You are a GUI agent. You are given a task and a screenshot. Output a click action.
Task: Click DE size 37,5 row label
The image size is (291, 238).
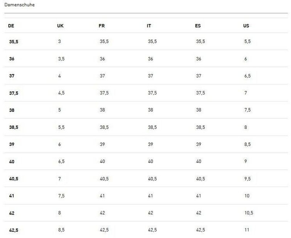point(14,93)
